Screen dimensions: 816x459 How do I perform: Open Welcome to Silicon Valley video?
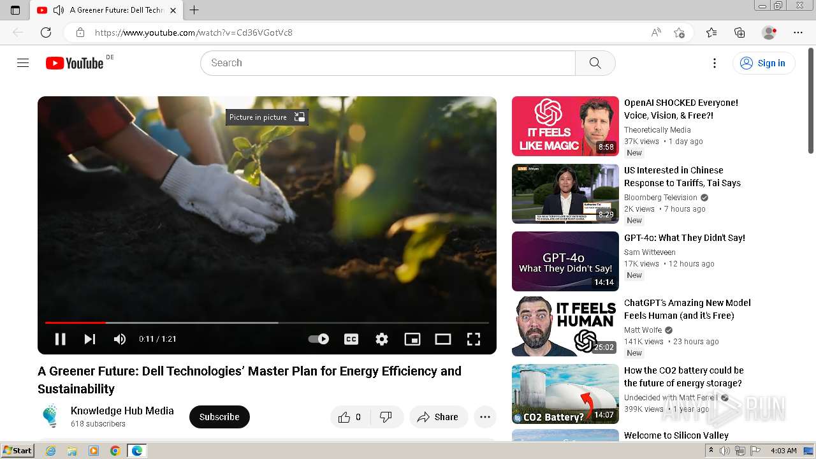[x=676, y=435]
